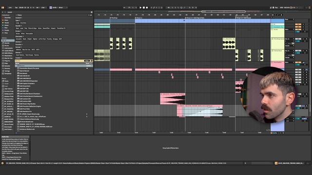The height and width of the screenshot is (175, 312).
Task: Open Verse Vocal Ext. In input chooser
Action: 290,51
